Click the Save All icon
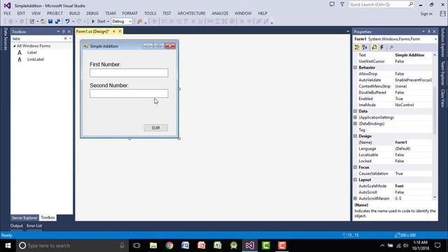Image resolution: width=448 pixels, height=252 pixels. click(x=57, y=22)
